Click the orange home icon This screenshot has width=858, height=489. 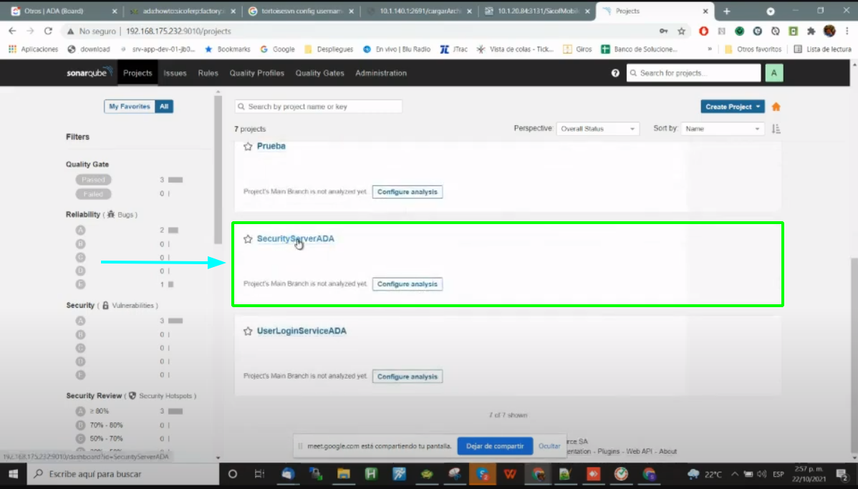(776, 107)
